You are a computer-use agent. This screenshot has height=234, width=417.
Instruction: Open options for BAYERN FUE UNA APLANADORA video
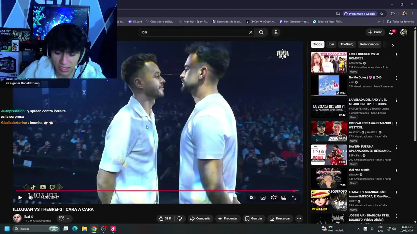[396, 147]
